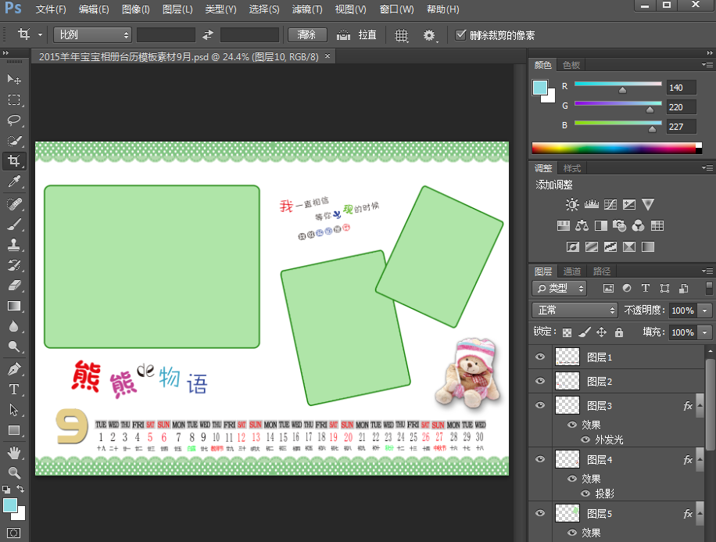Open crop settings gear menu

coord(430,35)
